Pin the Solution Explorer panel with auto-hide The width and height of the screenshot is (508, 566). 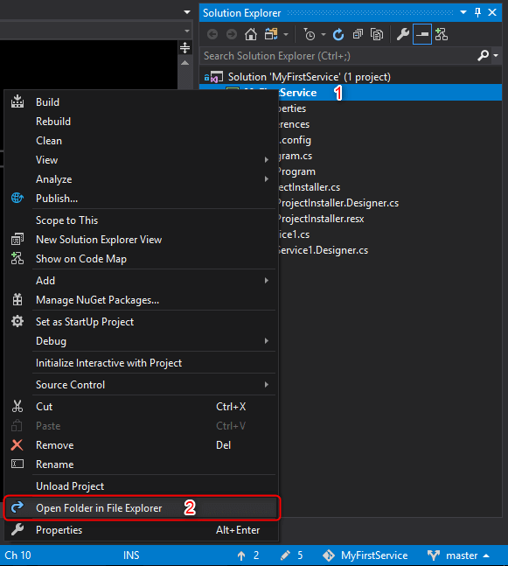pyautogui.click(x=477, y=12)
